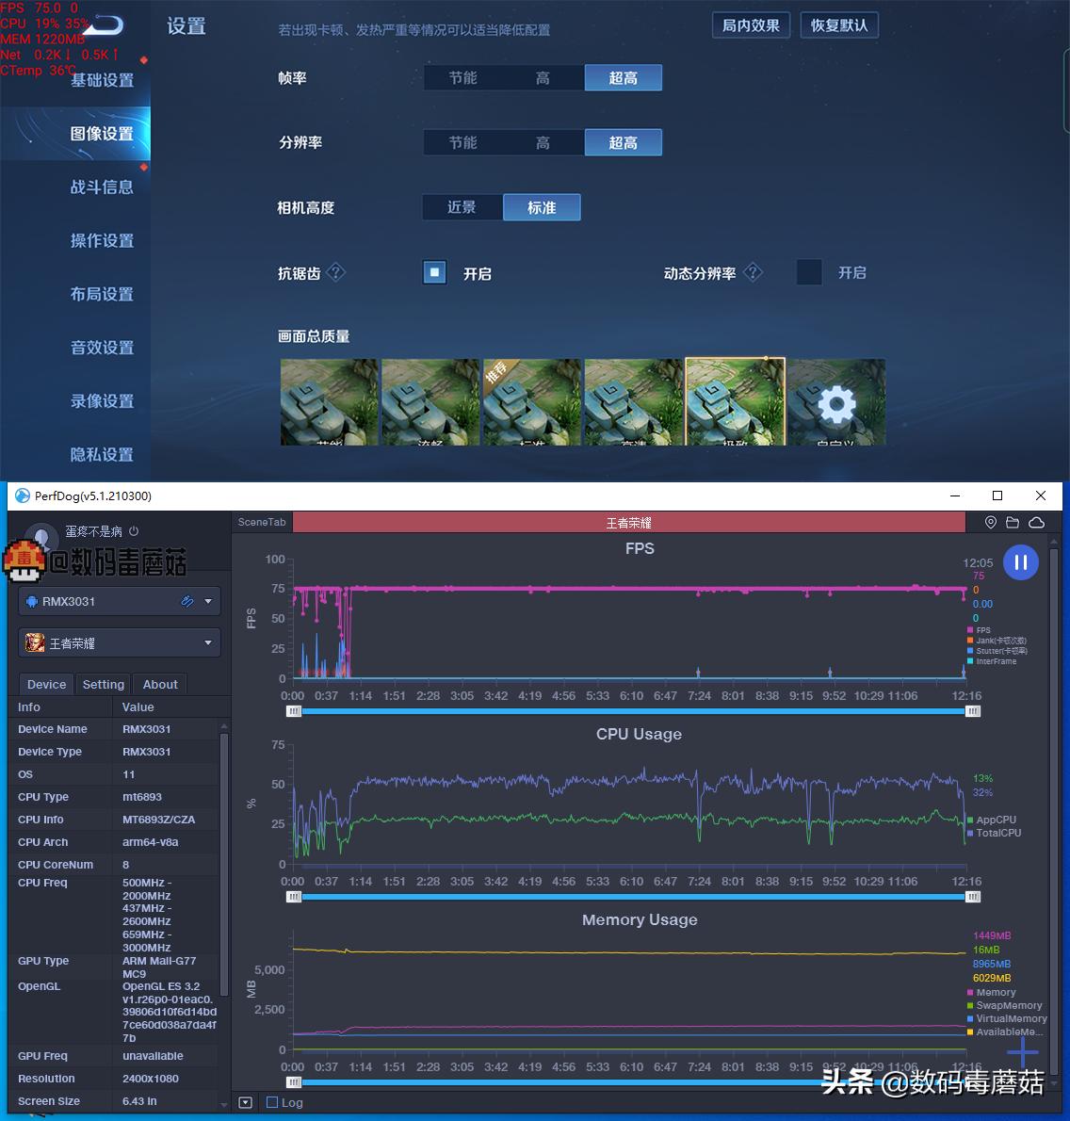Viewport: 1070px width, 1121px height.
Task: Click the location marker icon in PerfDog toolbar
Action: [x=991, y=522]
